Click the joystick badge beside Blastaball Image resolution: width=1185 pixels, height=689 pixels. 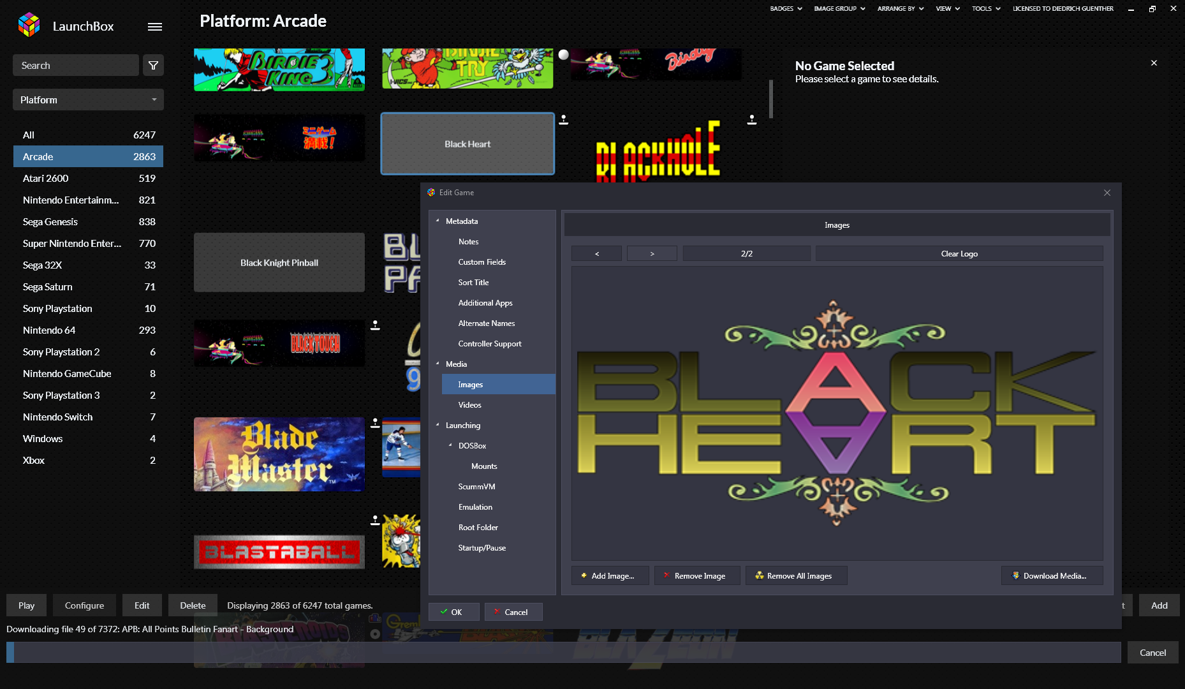[x=375, y=520]
